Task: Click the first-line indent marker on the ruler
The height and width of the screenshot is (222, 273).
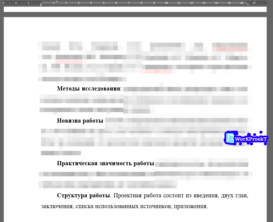Action: coord(57,2)
